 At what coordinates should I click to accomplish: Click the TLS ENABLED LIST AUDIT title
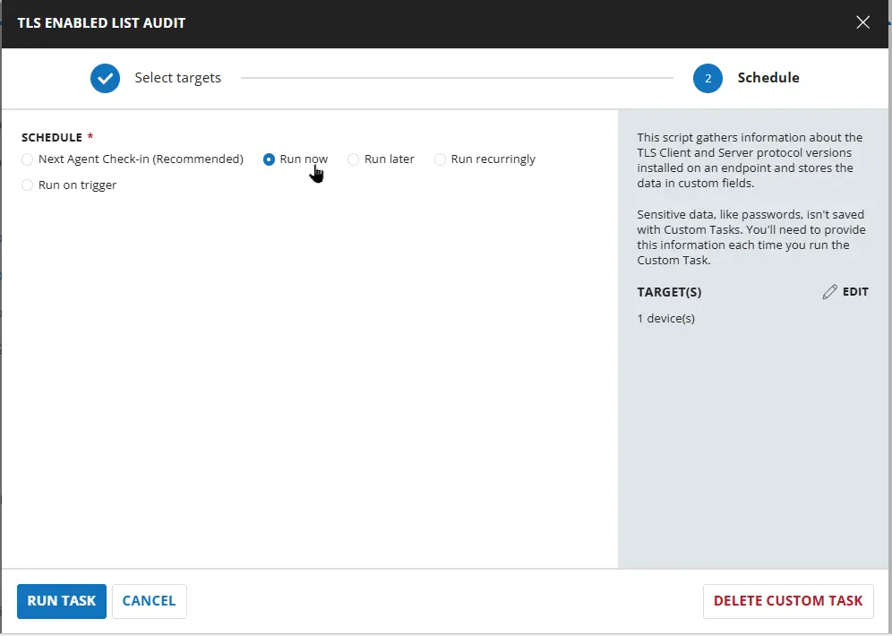pos(101,23)
